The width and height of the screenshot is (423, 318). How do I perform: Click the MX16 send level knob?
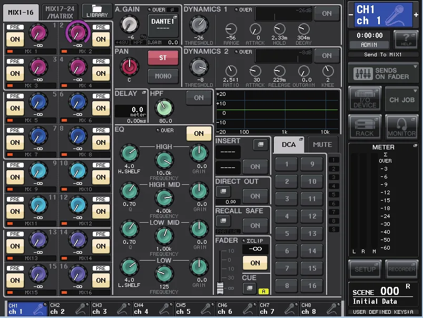click(x=77, y=274)
